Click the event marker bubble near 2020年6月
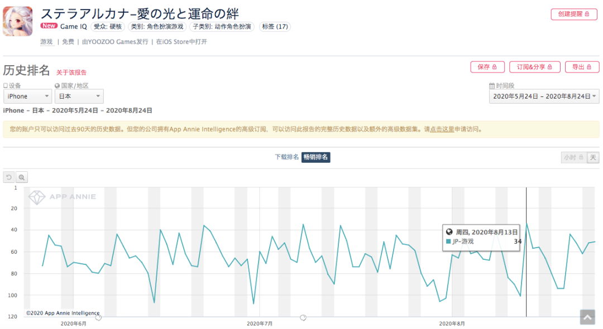Image resolution: width=603 pixels, height=329 pixels. [98, 318]
